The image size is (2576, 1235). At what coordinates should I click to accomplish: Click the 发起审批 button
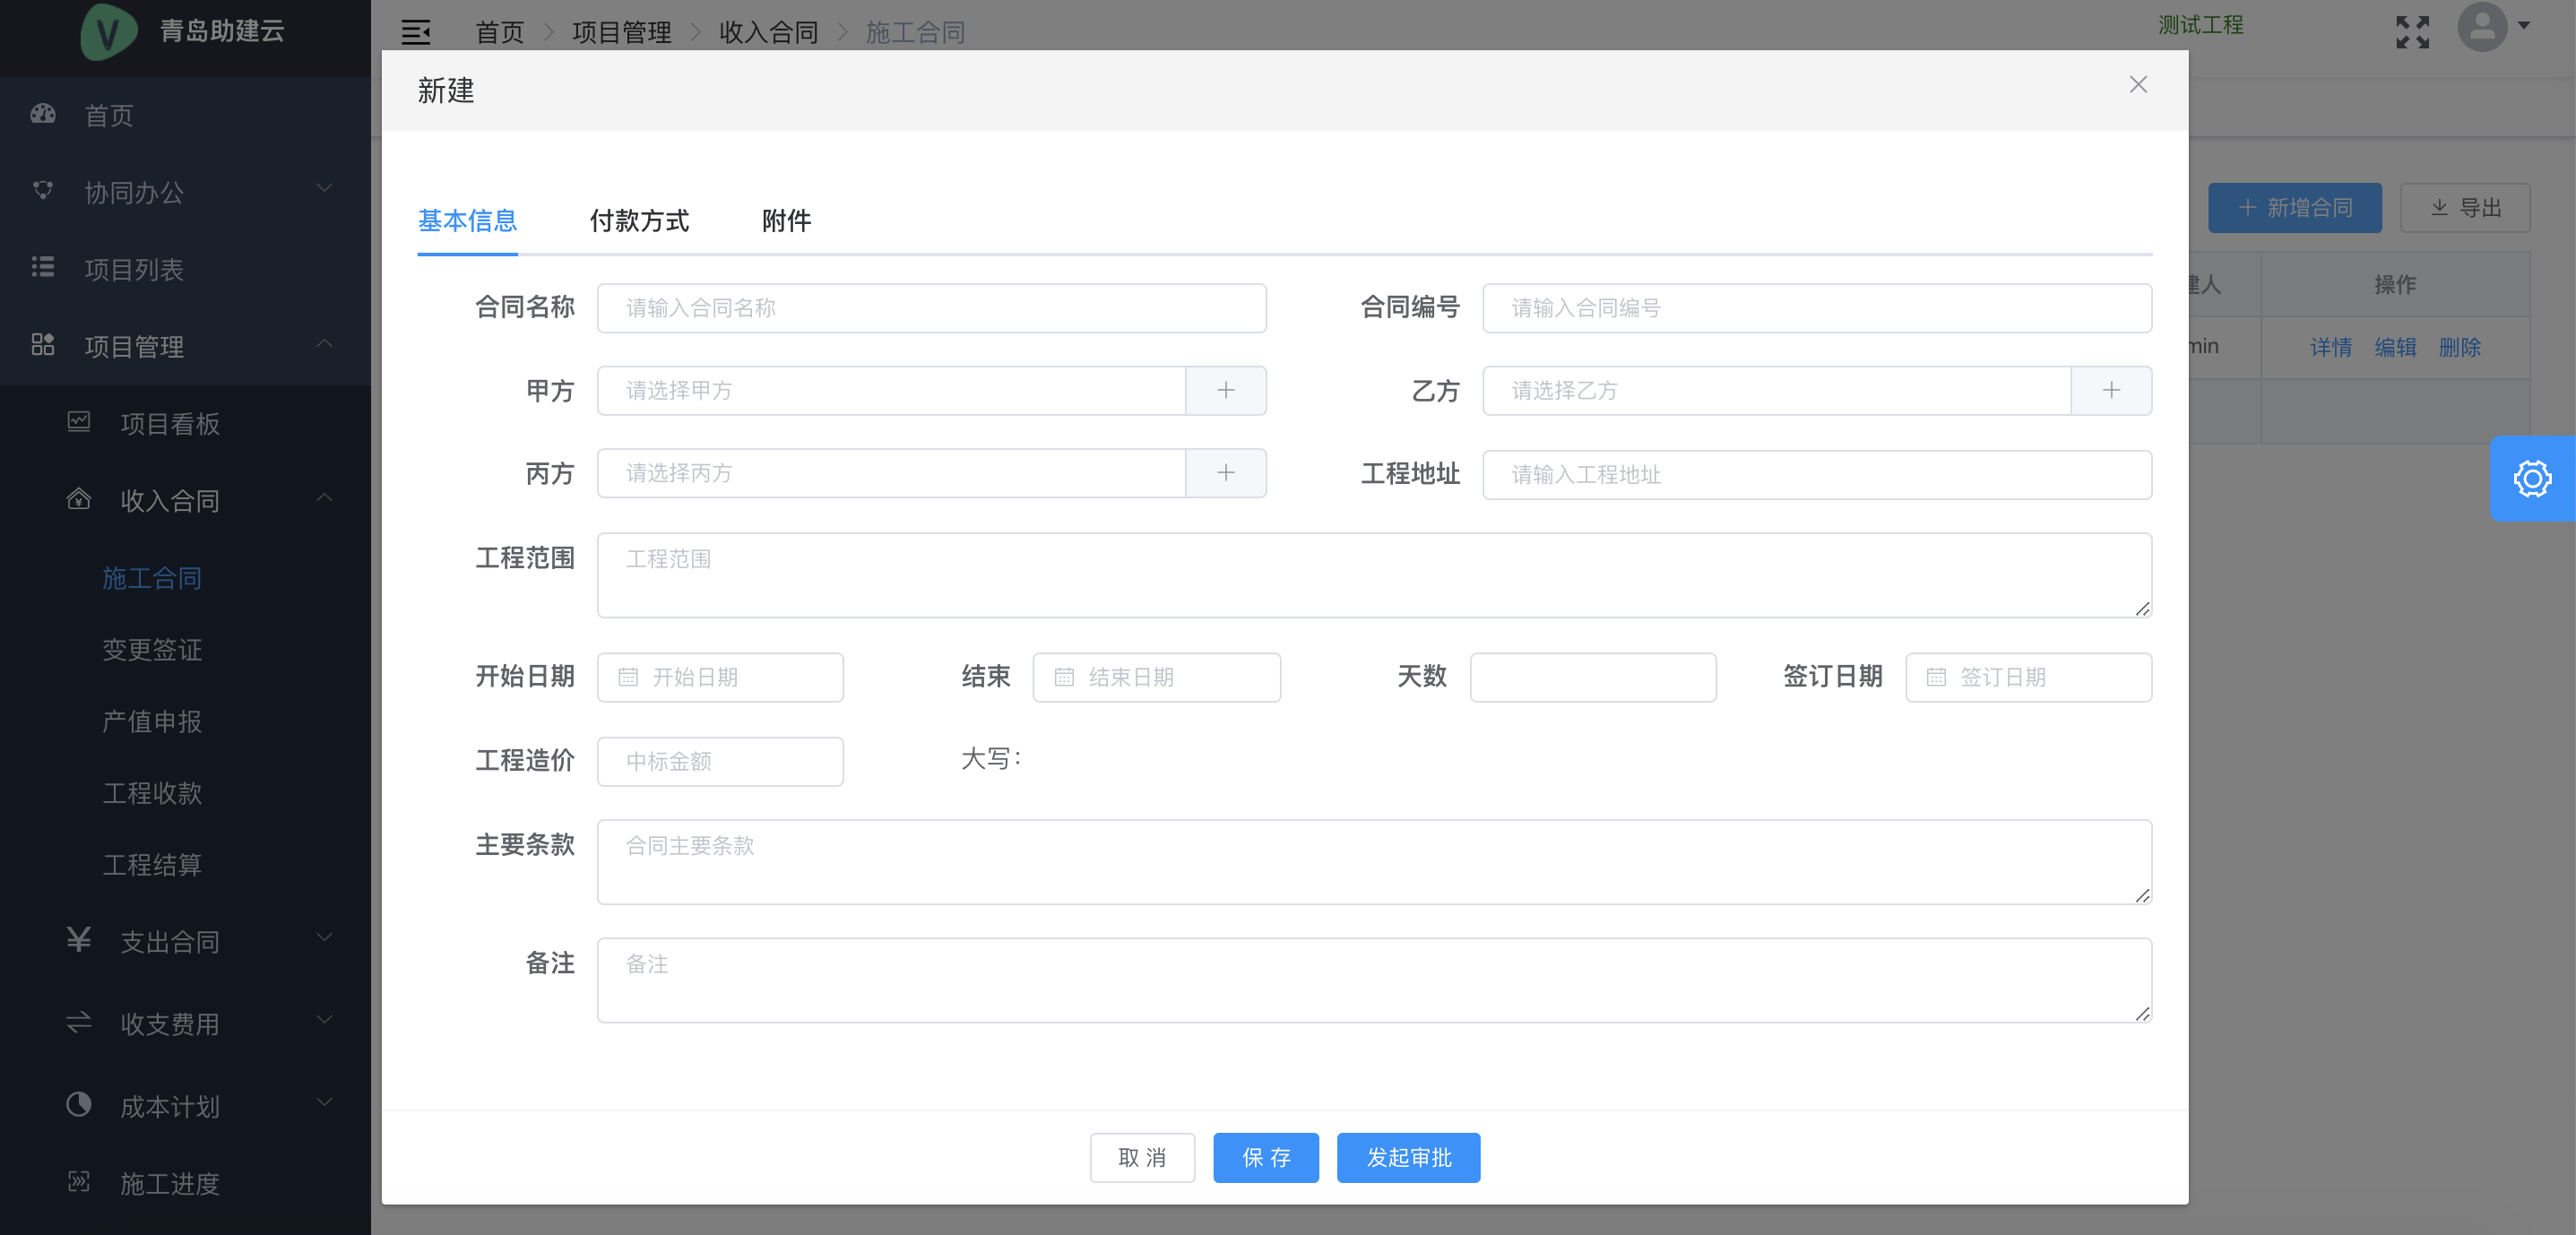click(1407, 1157)
